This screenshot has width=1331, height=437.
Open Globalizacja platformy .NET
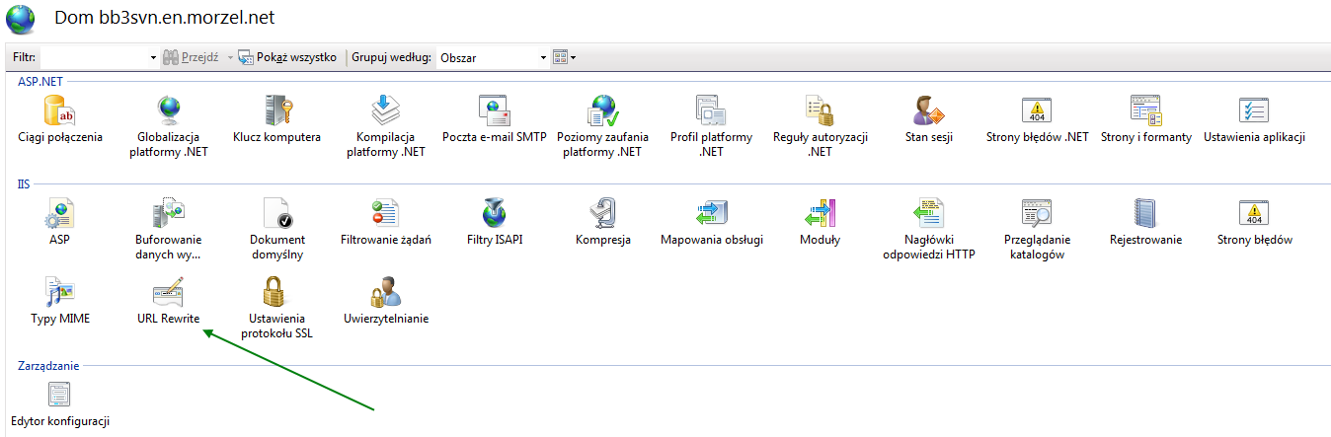click(x=167, y=127)
